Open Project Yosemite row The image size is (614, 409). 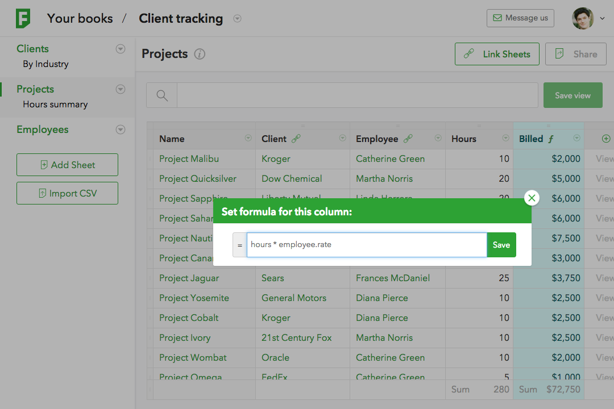coord(194,298)
